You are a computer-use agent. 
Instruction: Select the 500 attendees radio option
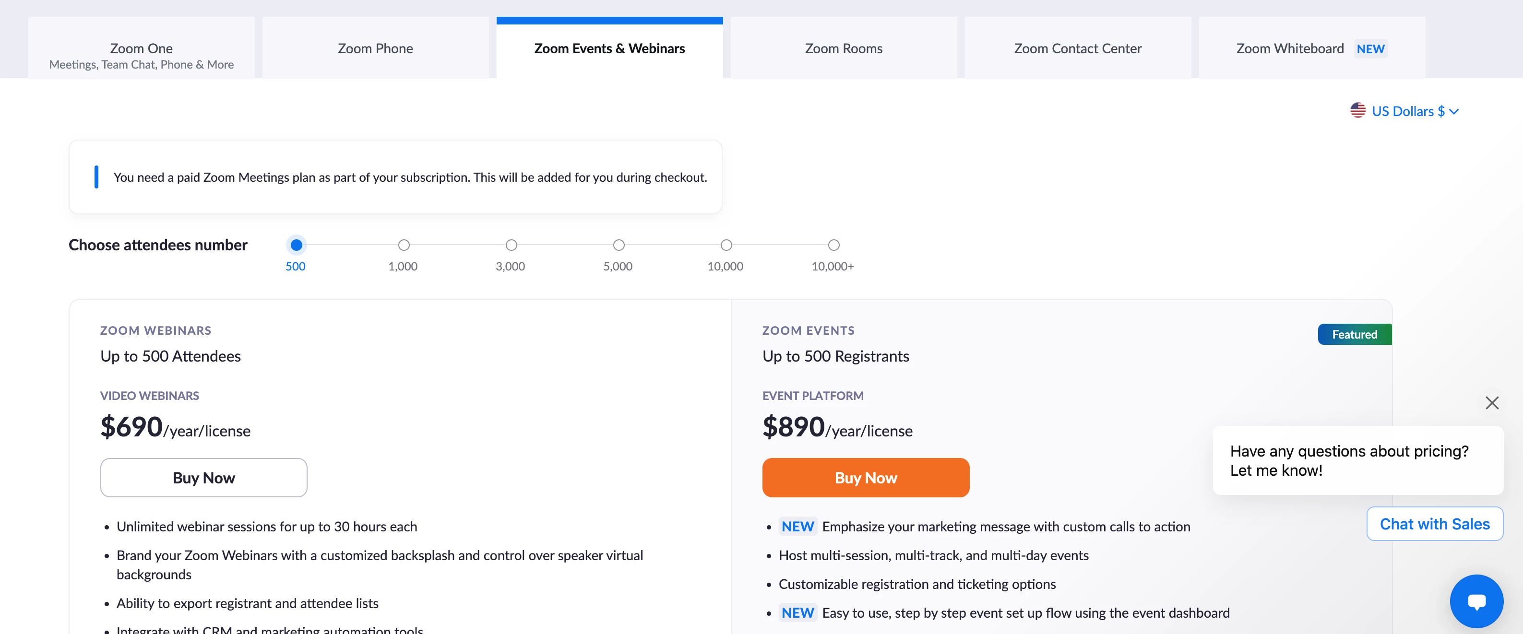click(296, 245)
